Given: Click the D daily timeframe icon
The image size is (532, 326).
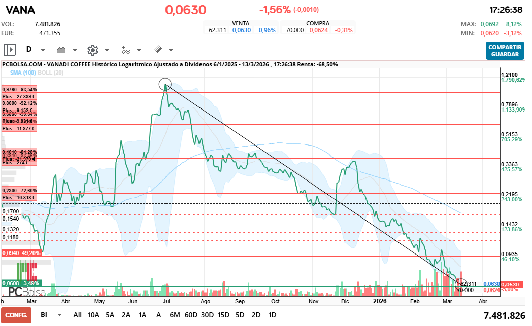Looking at the screenshot, I should [28, 50].
